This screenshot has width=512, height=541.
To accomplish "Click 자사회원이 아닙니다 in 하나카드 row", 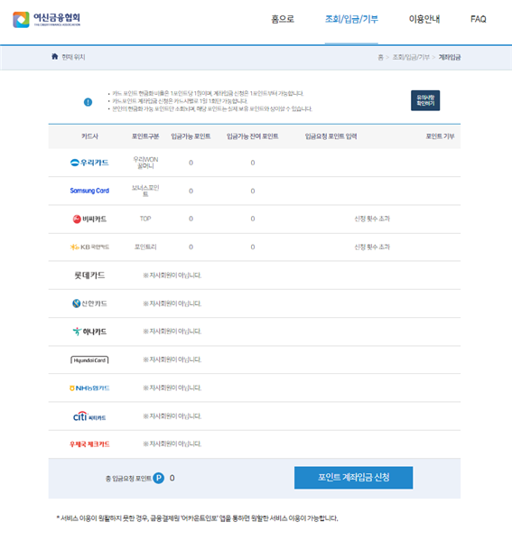I will click(172, 331).
